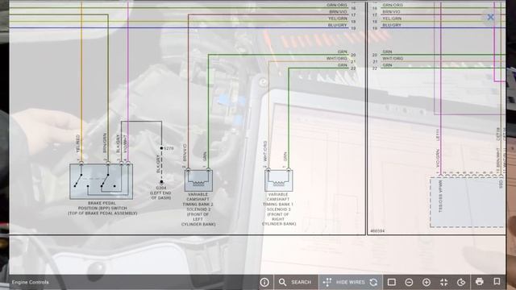The height and width of the screenshot is (290, 516).
Task: Reset wires with the refresh icon
Action: pyautogui.click(x=373, y=282)
